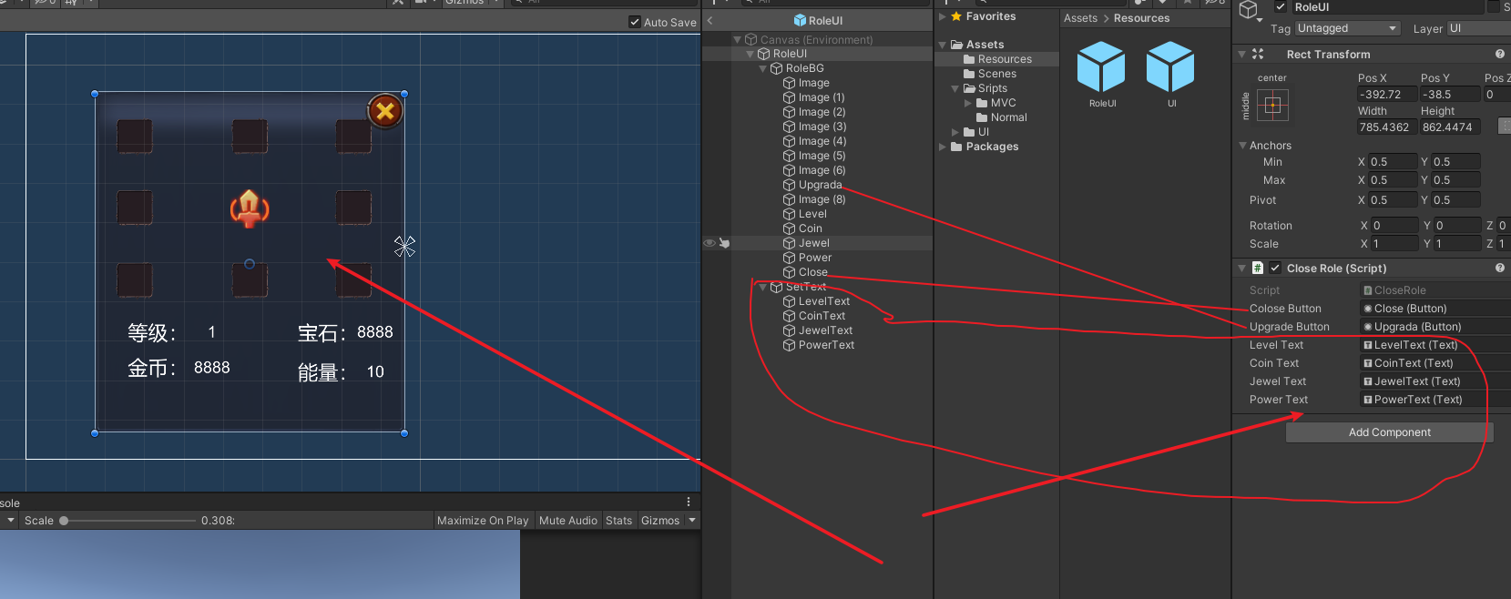Click the Pos Y field showing -38.5

click(1450, 95)
